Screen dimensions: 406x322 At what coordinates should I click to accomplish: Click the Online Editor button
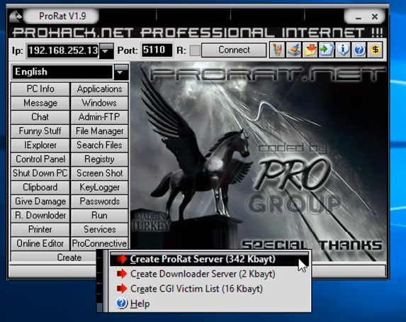(40, 243)
